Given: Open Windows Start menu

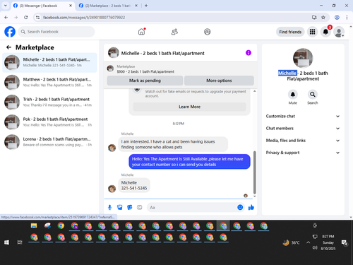Looking at the screenshot, I should tap(6, 242).
